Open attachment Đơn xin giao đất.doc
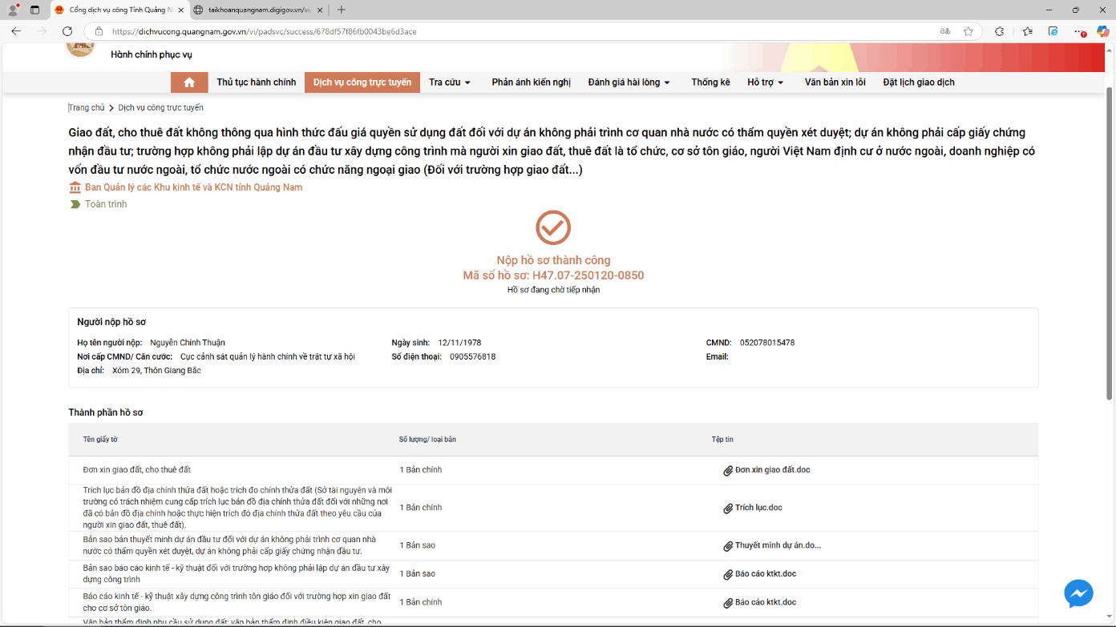Viewport: 1116px width, 627px height. click(772, 470)
